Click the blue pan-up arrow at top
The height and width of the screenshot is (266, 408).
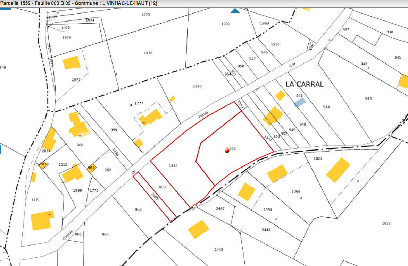pos(235,11)
